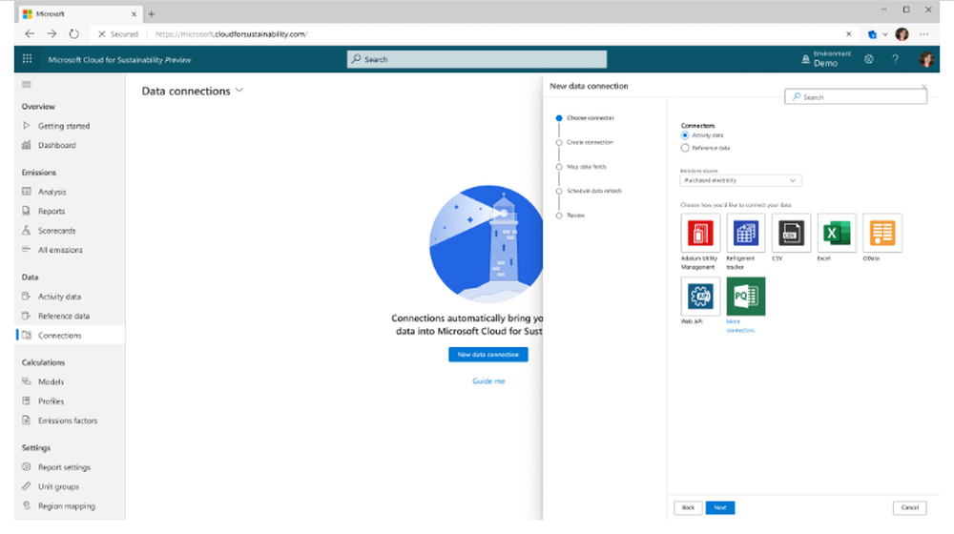Open the app launcher waffle icon

pos(27,59)
